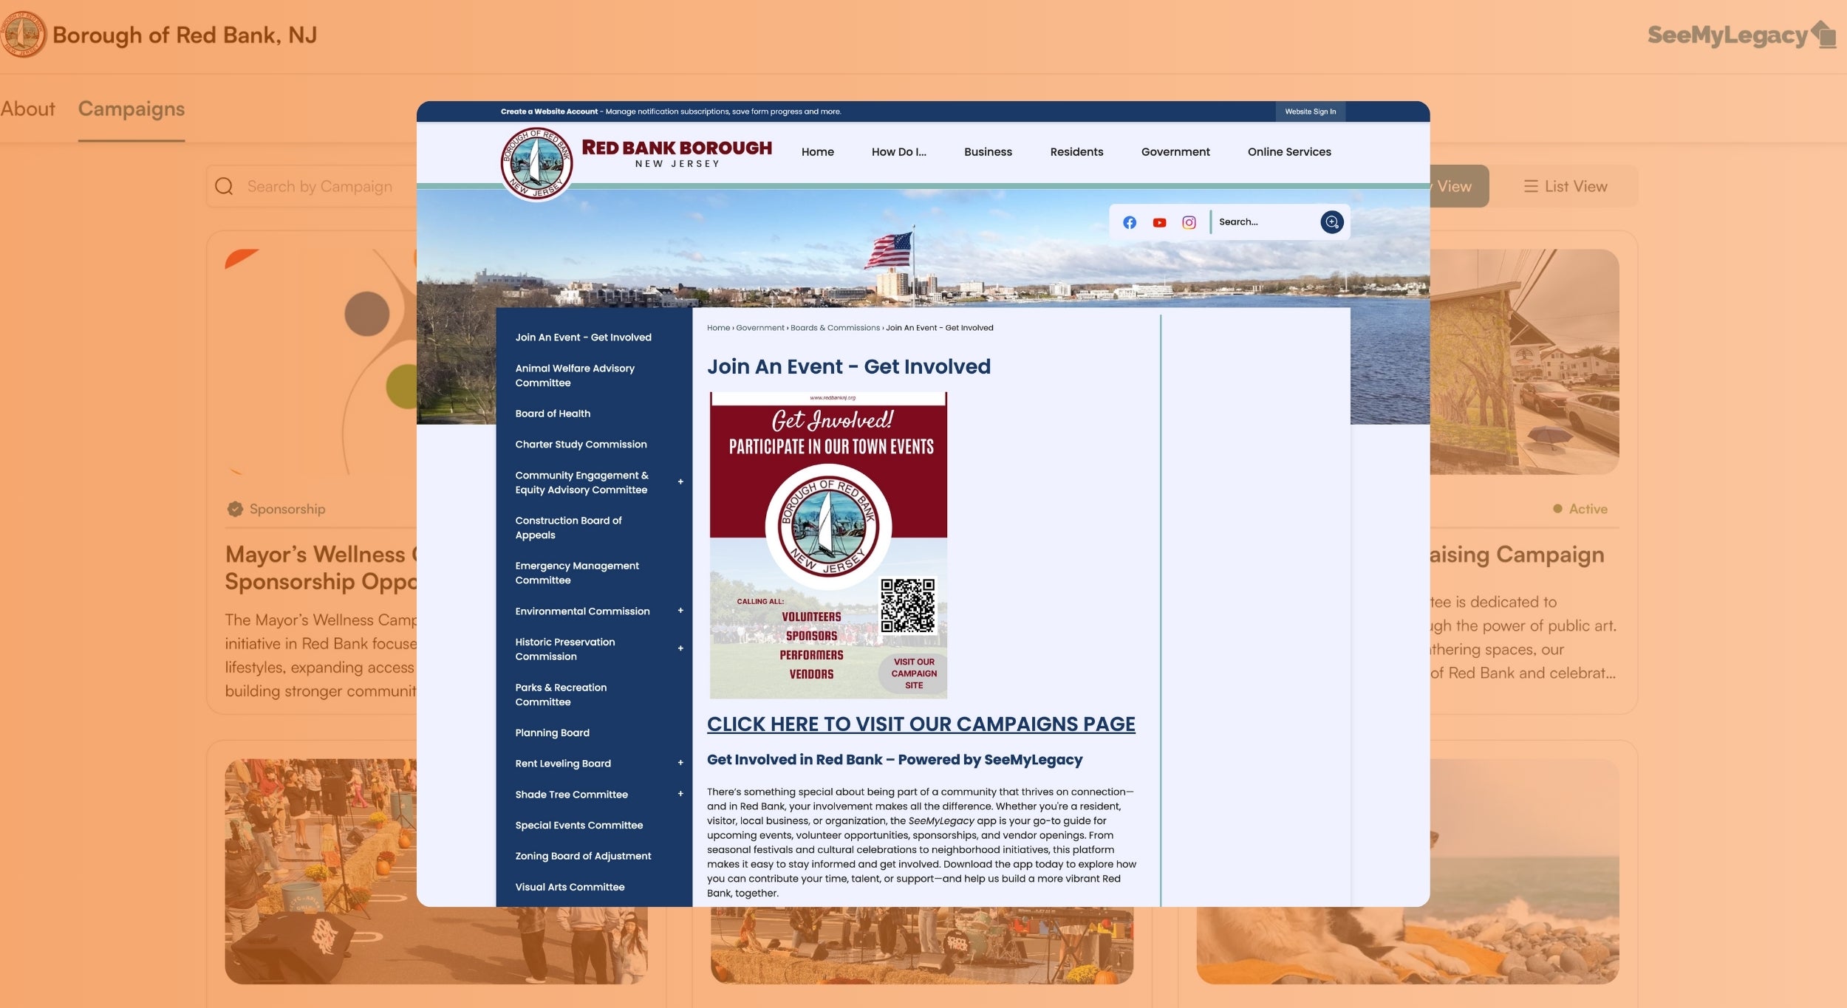Expand Community Engagement & Equity Advisory Committee
The height and width of the screenshot is (1008, 1847).
680,482
